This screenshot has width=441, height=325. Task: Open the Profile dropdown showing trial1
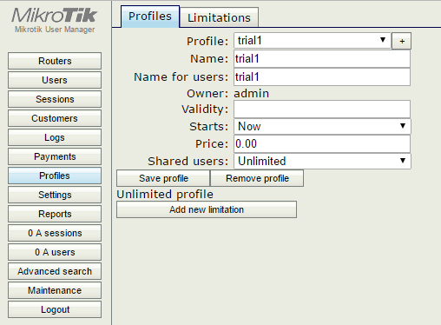point(313,41)
